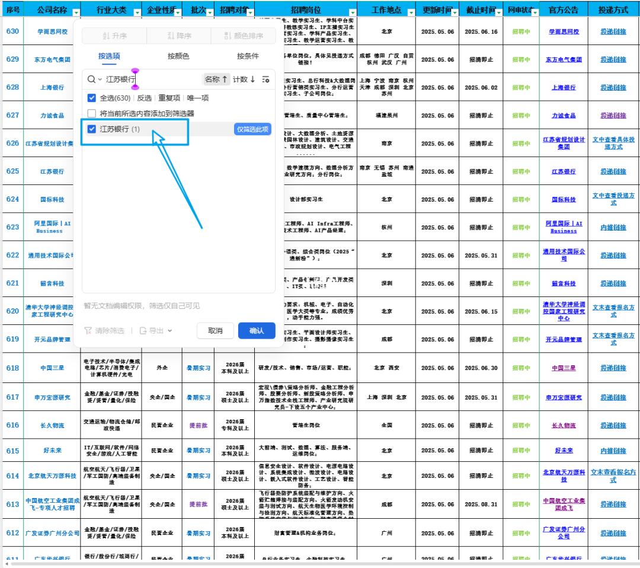Image resolution: width=640 pixels, height=568 pixels.
Task: Open the 国标科技 official announcement link
Action: coord(564,199)
